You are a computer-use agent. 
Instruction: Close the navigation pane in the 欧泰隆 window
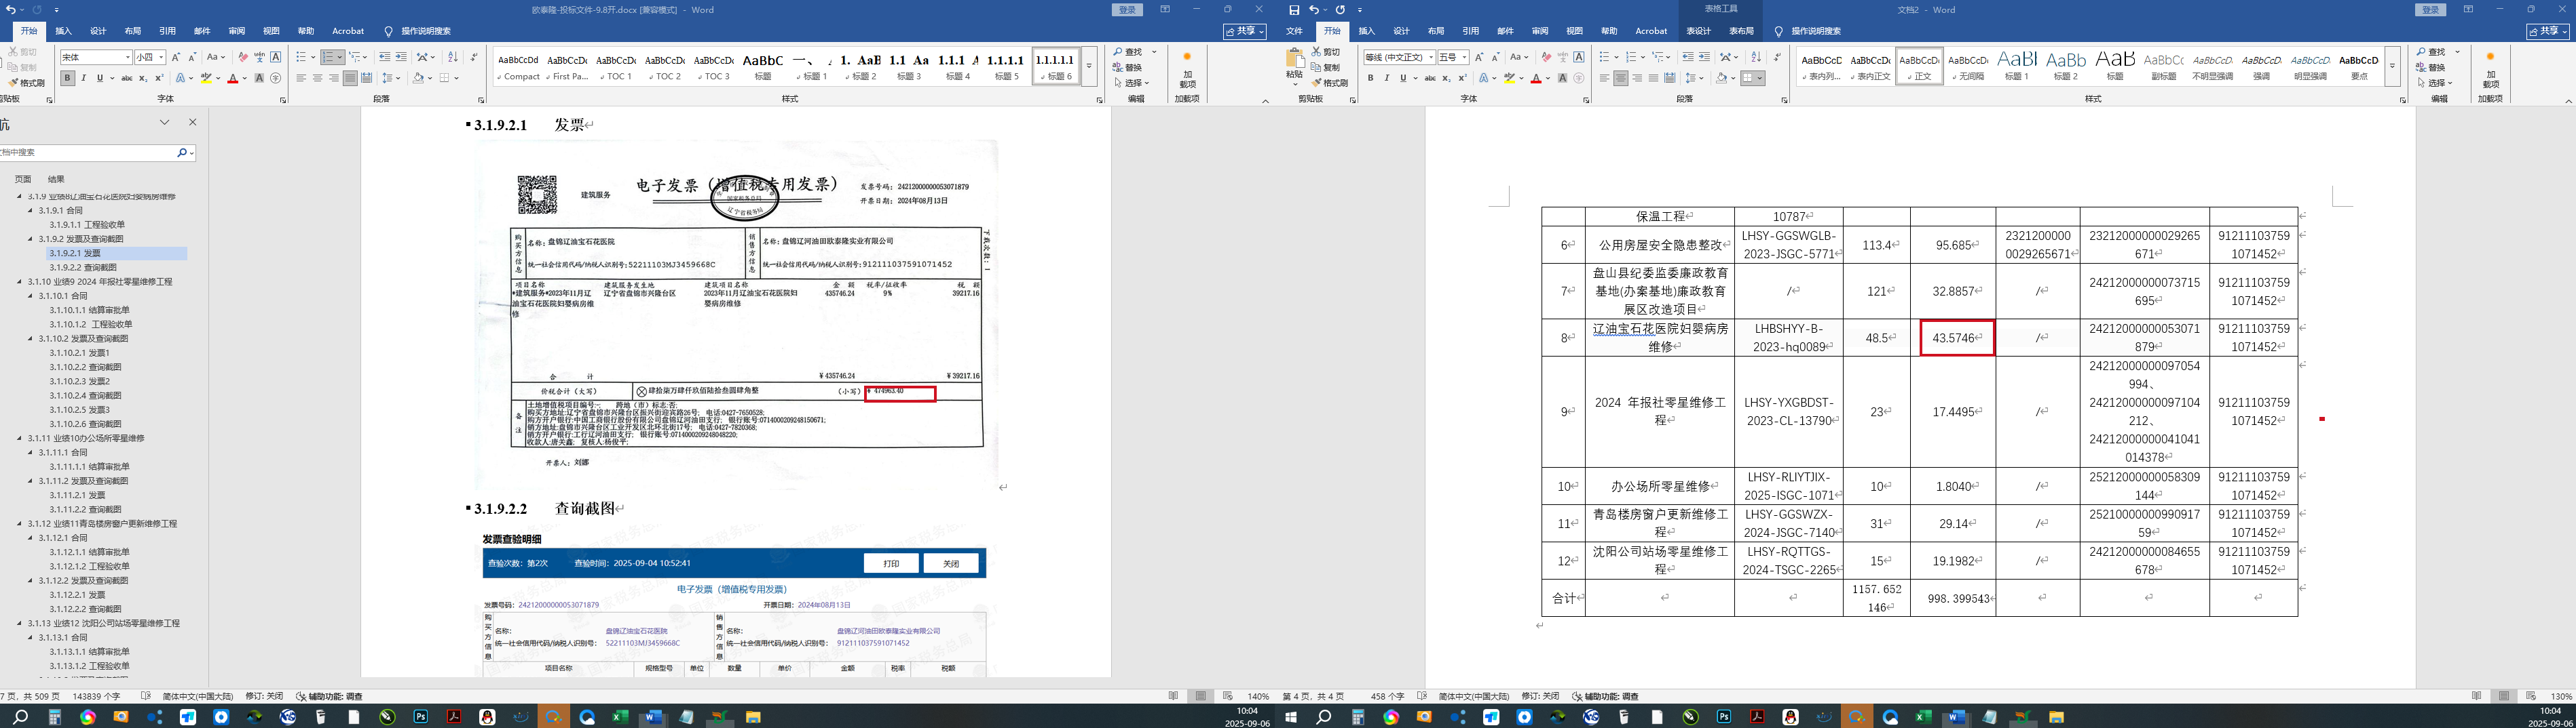(x=193, y=122)
